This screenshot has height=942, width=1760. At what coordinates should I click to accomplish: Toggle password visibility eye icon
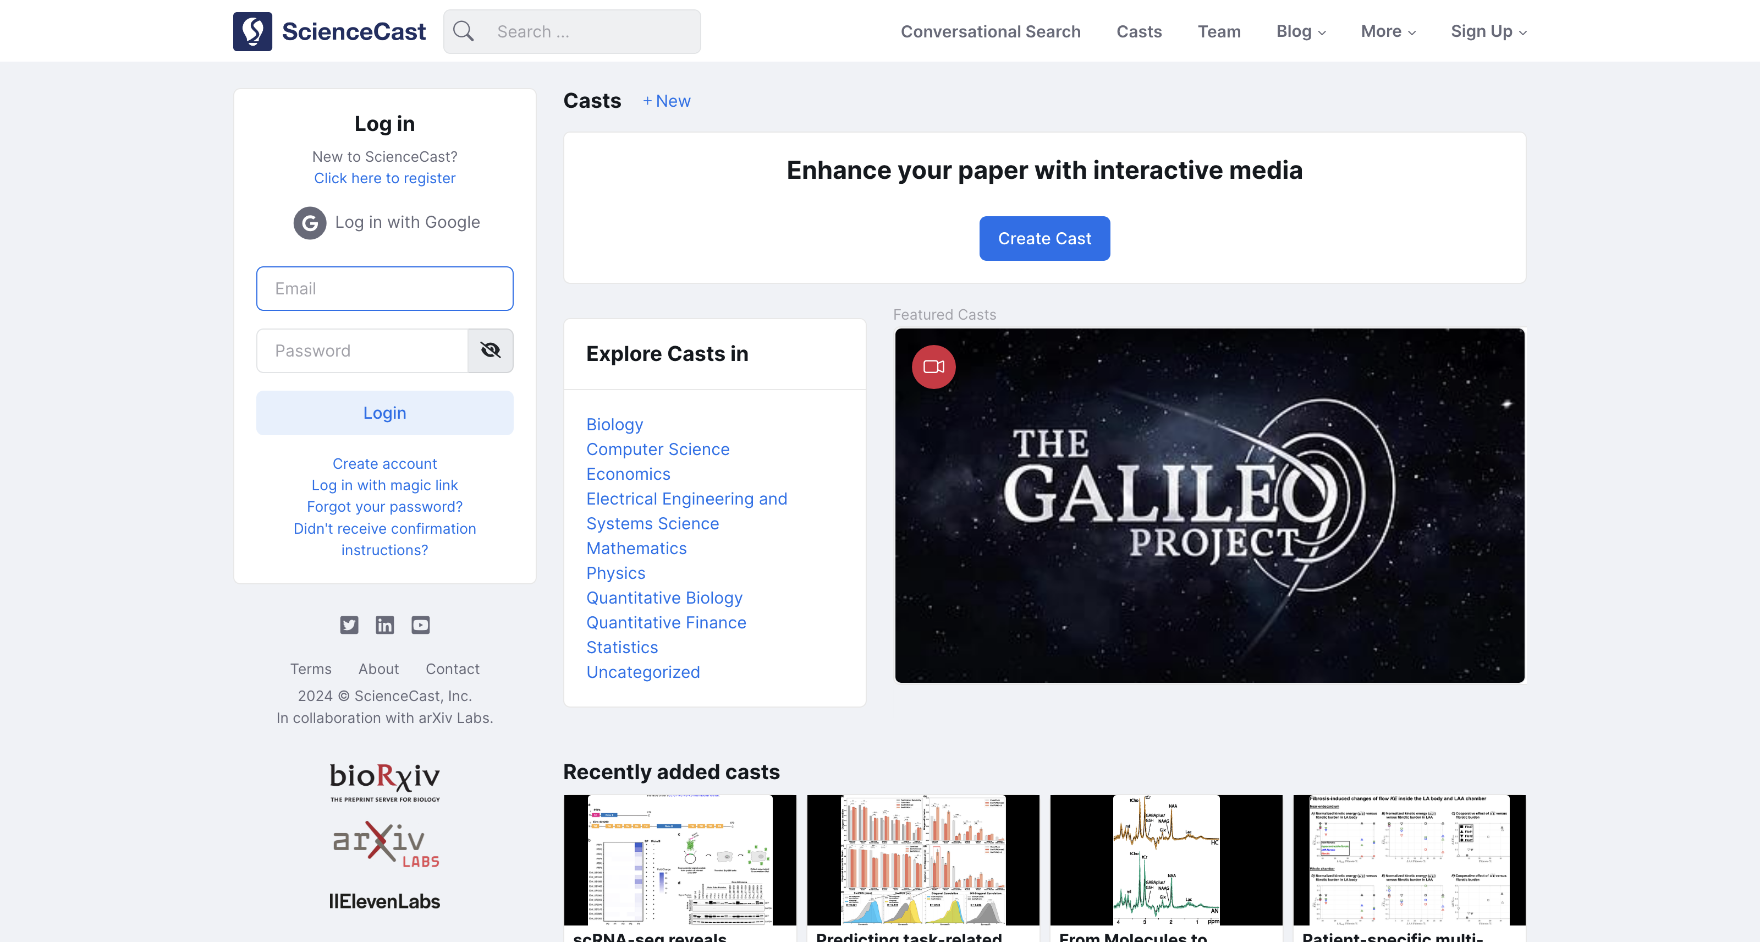(490, 350)
